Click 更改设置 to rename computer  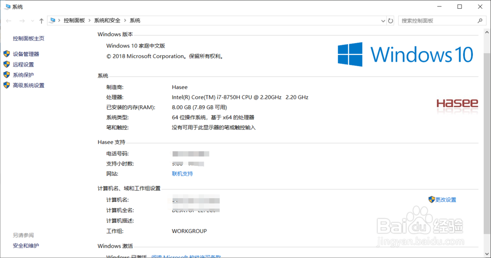[x=446, y=200]
